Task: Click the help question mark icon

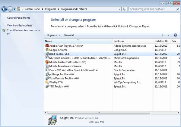Action: [x=175, y=35]
